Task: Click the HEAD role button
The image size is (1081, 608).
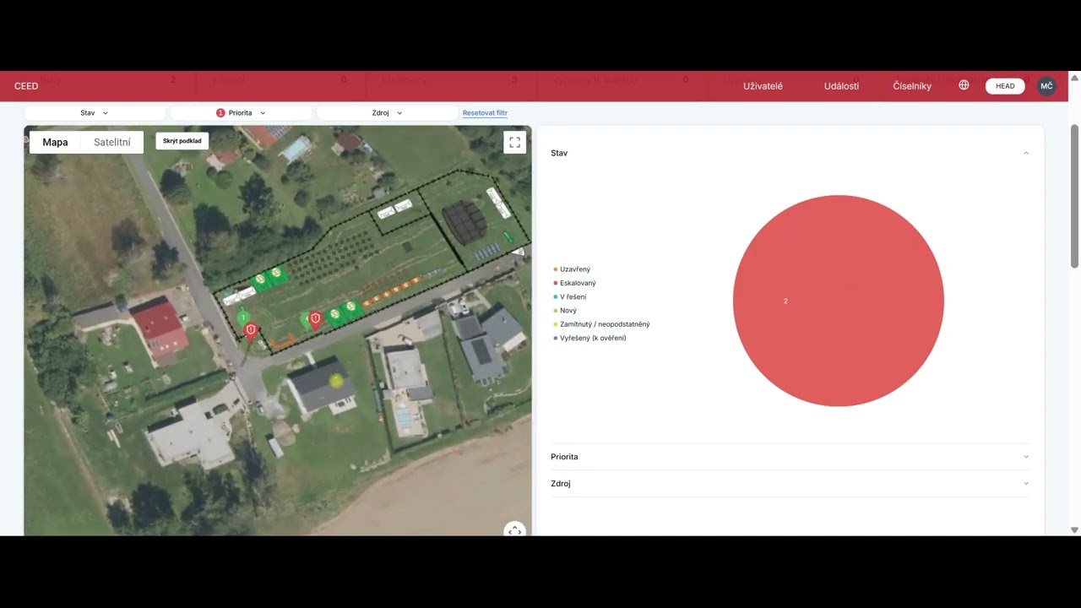Action: pos(1005,86)
